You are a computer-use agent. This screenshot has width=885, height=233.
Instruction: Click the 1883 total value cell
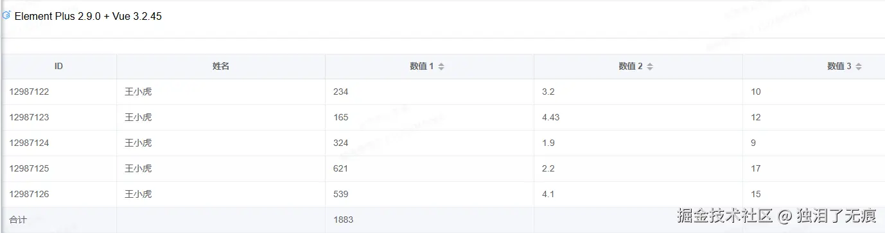click(429, 220)
